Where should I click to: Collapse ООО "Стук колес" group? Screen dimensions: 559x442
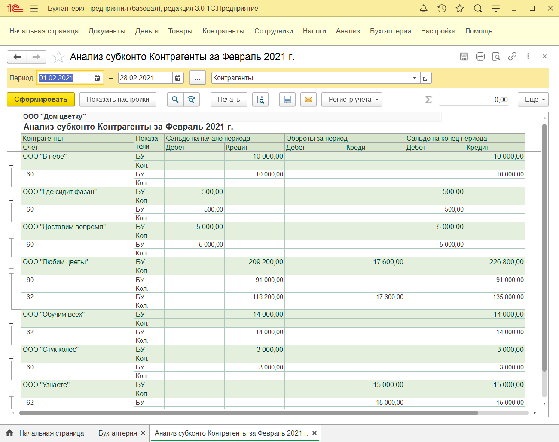tap(12, 358)
